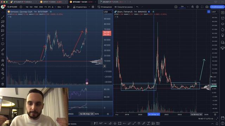Start the Симулятор рынка replay
The width and height of the screenshot is (225, 126).
click(x=123, y=7)
